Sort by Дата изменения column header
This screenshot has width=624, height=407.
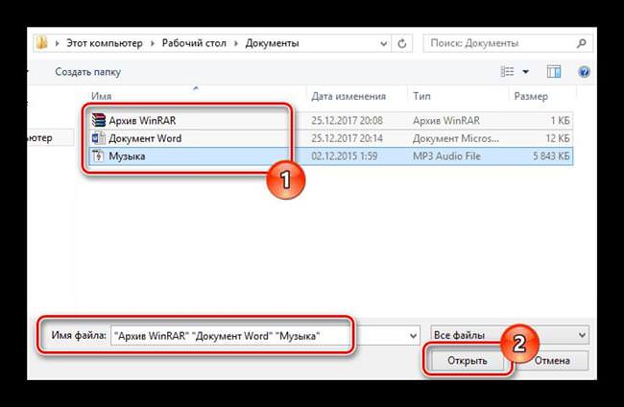coord(348,96)
